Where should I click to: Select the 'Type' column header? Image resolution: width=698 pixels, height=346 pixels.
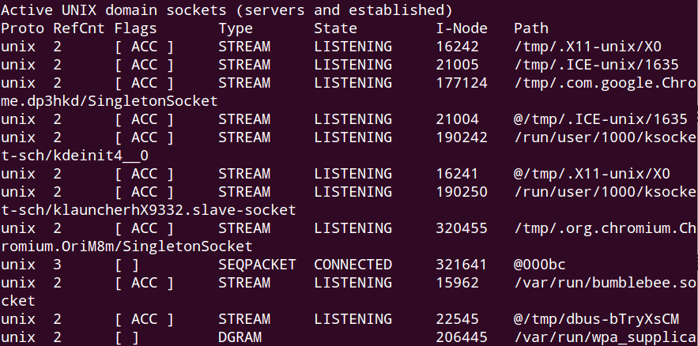pyautogui.click(x=236, y=28)
